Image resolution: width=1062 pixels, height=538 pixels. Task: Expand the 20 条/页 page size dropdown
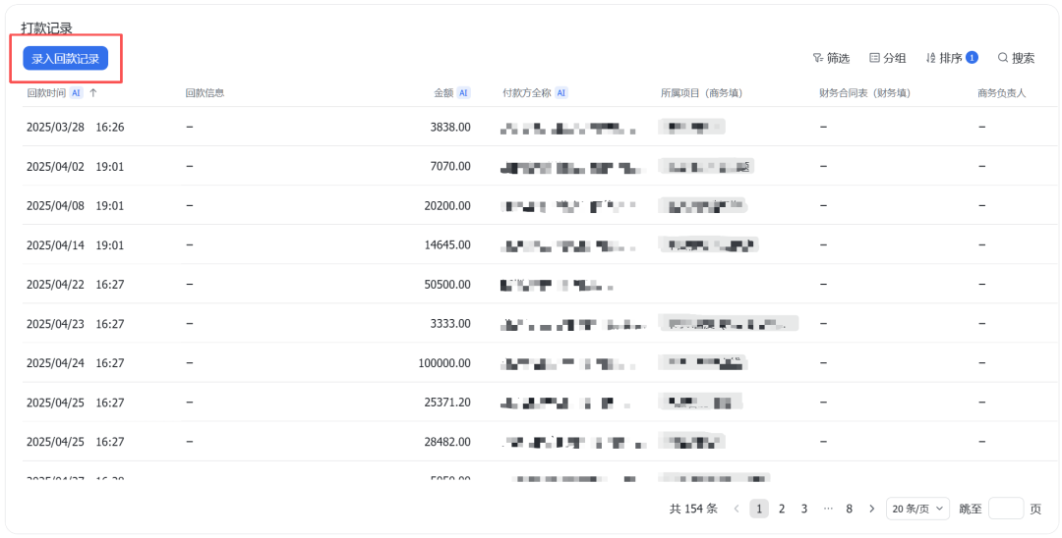click(917, 509)
